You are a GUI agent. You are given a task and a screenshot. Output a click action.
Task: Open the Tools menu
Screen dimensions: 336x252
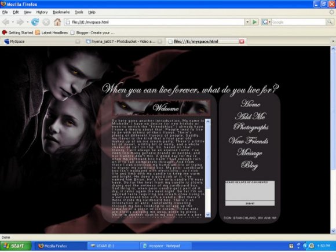pos(79,12)
